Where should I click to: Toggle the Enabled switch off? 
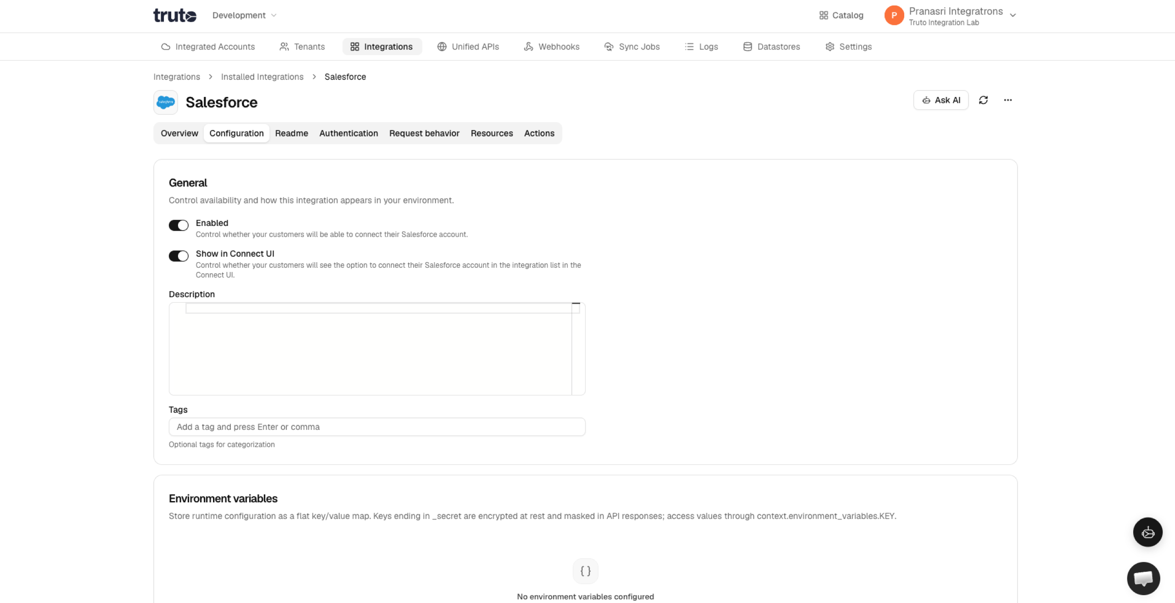click(x=179, y=225)
